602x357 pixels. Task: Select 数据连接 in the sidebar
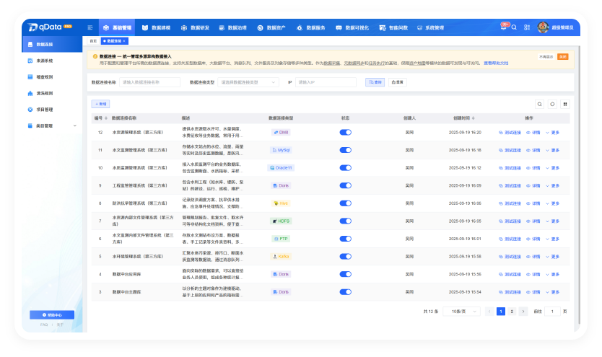pyautogui.click(x=52, y=45)
